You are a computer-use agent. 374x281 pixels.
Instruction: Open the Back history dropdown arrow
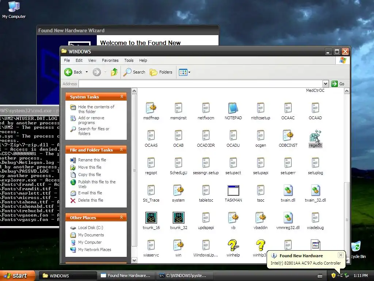pyautogui.click(x=87, y=72)
